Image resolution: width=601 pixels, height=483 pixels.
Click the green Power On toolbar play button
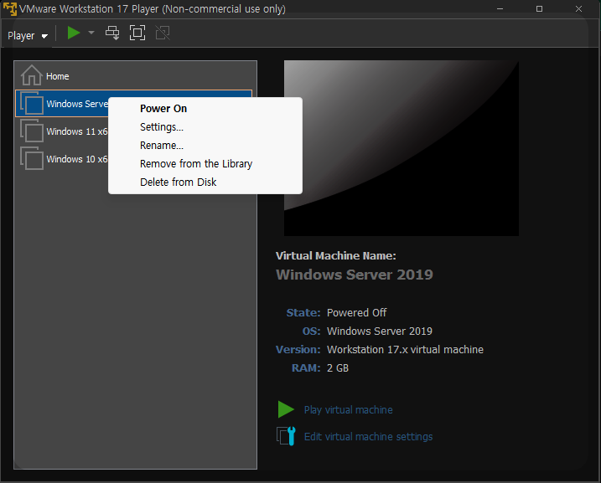(73, 33)
